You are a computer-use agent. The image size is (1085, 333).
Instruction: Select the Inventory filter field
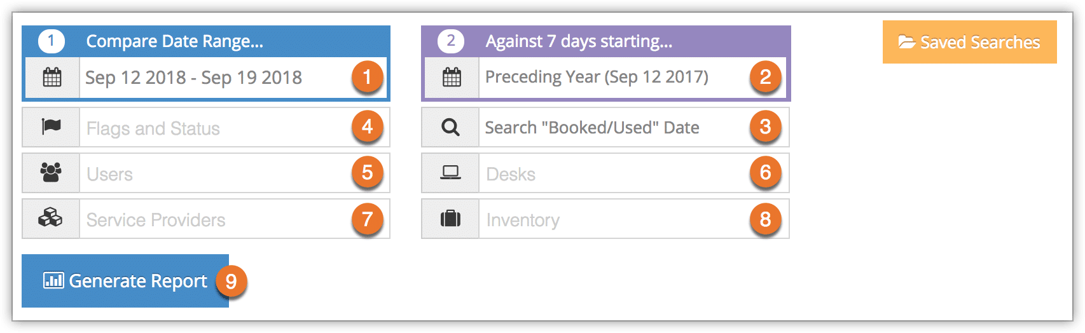pos(633,219)
